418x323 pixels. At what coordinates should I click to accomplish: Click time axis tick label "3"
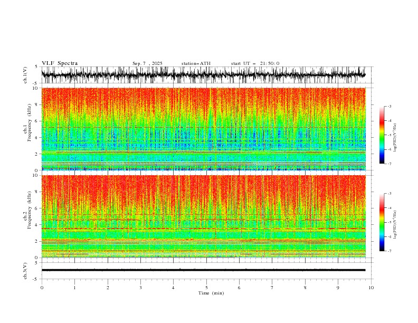[x=140, y=288]
